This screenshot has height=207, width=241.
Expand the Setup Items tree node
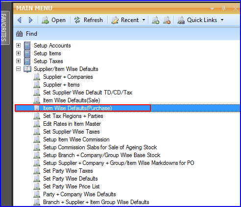point(19,53)
